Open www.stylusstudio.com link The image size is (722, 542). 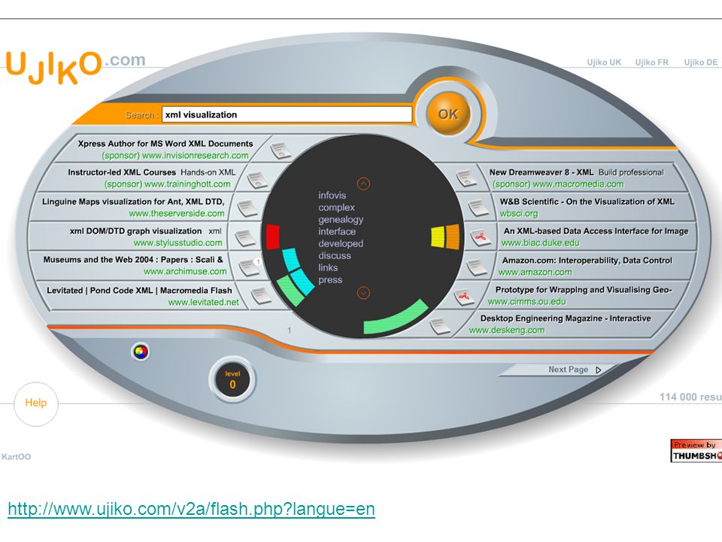point(177,242)
